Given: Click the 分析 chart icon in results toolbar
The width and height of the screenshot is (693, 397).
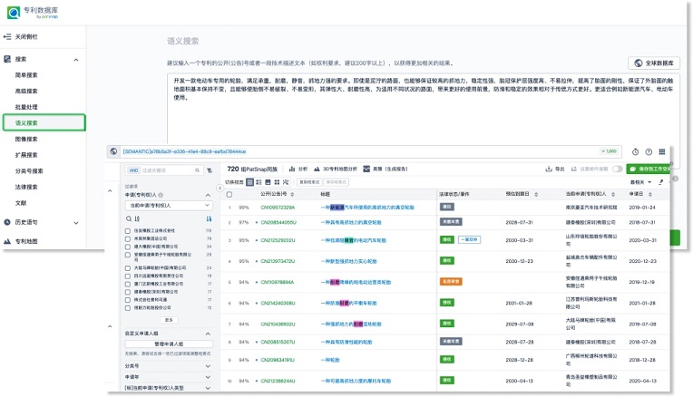Looking at the screenshot, I should tap(292, 169).
